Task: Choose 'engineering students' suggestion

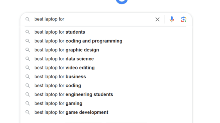Action: click(x=106, y=95)
